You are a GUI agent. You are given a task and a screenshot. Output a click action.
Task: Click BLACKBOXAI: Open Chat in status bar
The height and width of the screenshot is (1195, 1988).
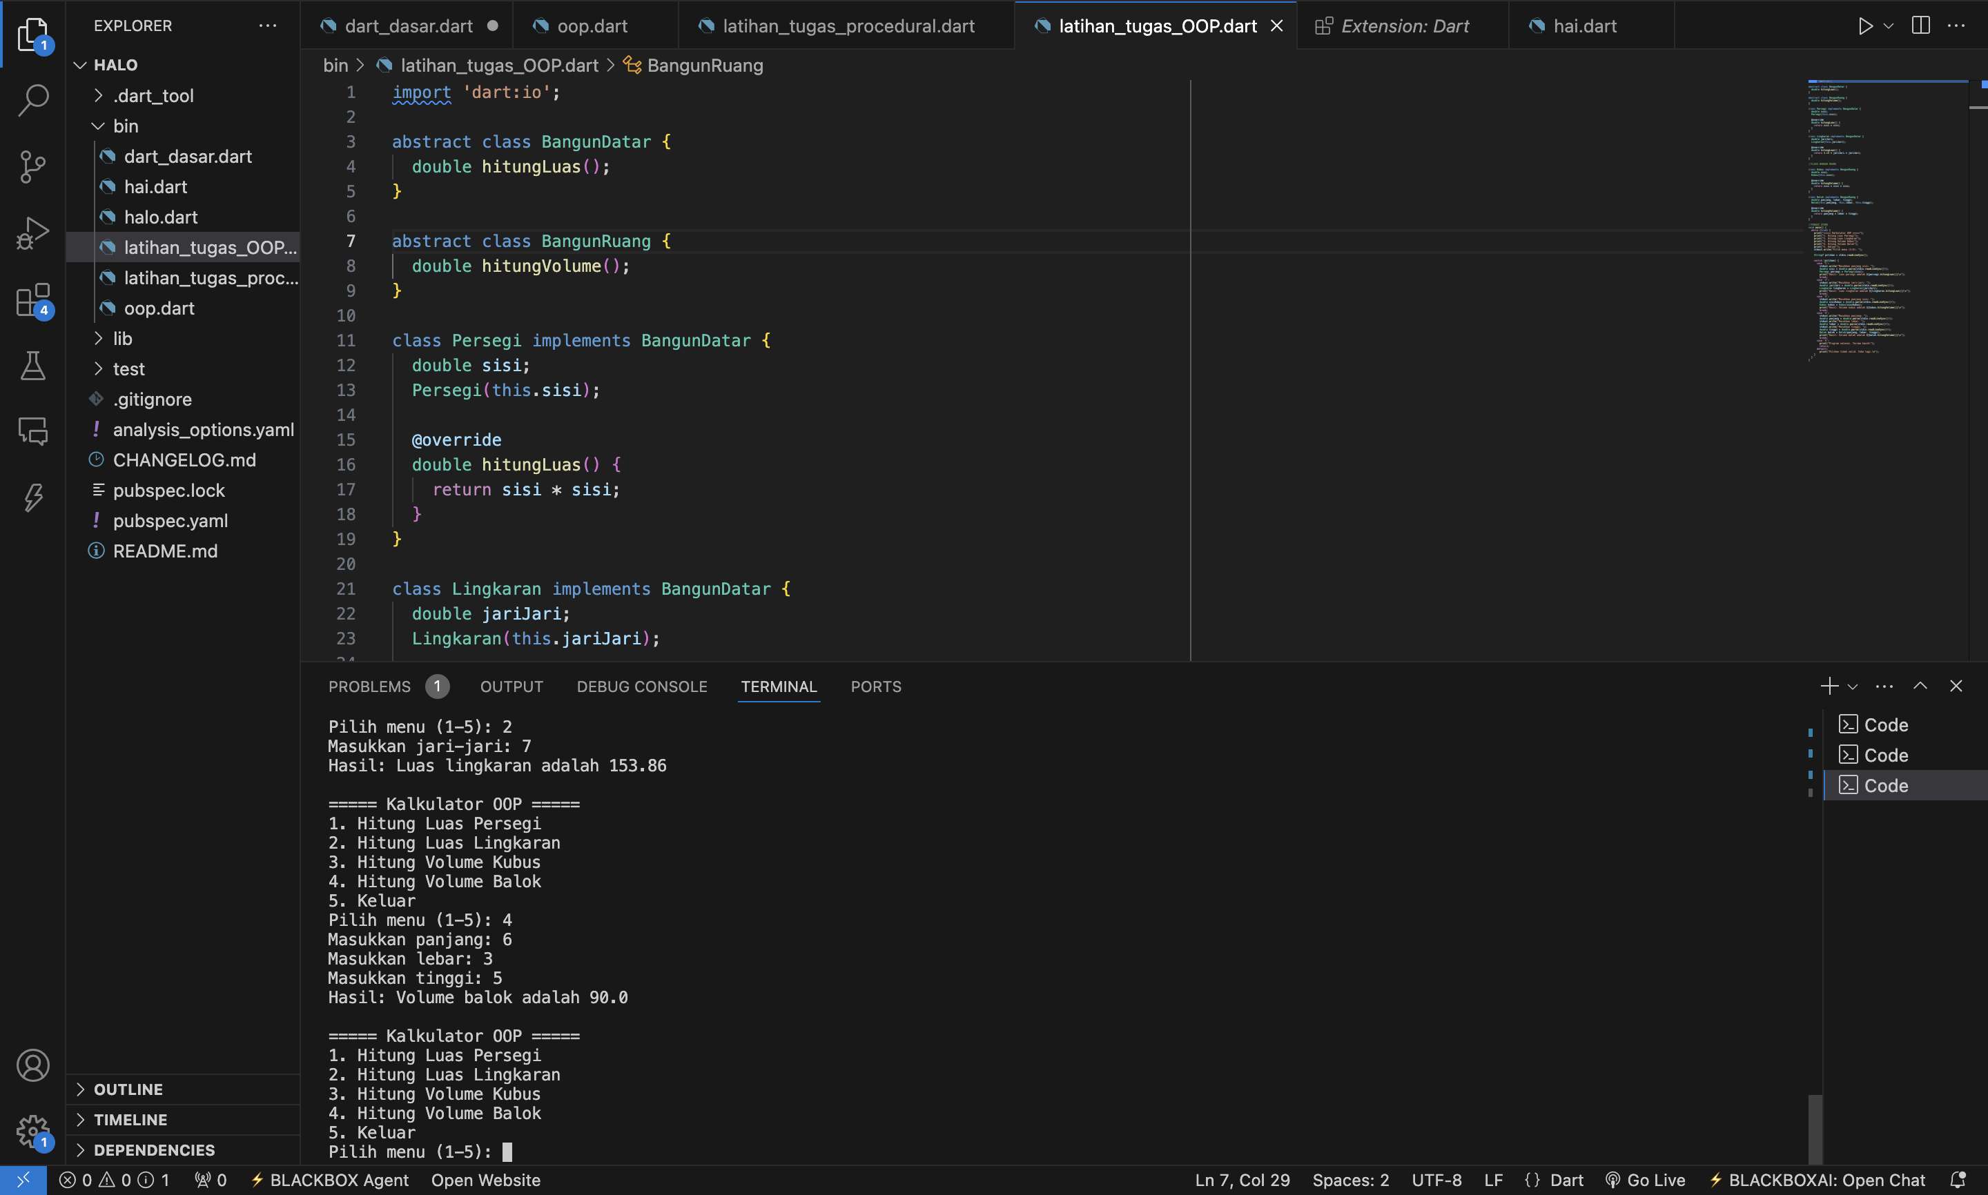pos(1818,1180)
